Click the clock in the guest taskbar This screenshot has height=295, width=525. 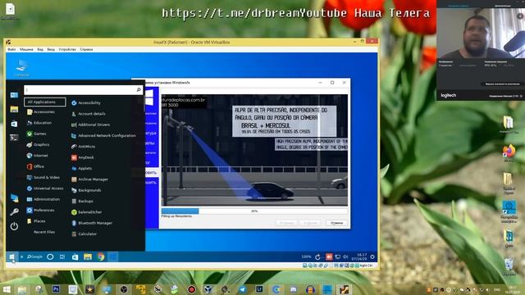pyautogui.click(x=359, y=256)
